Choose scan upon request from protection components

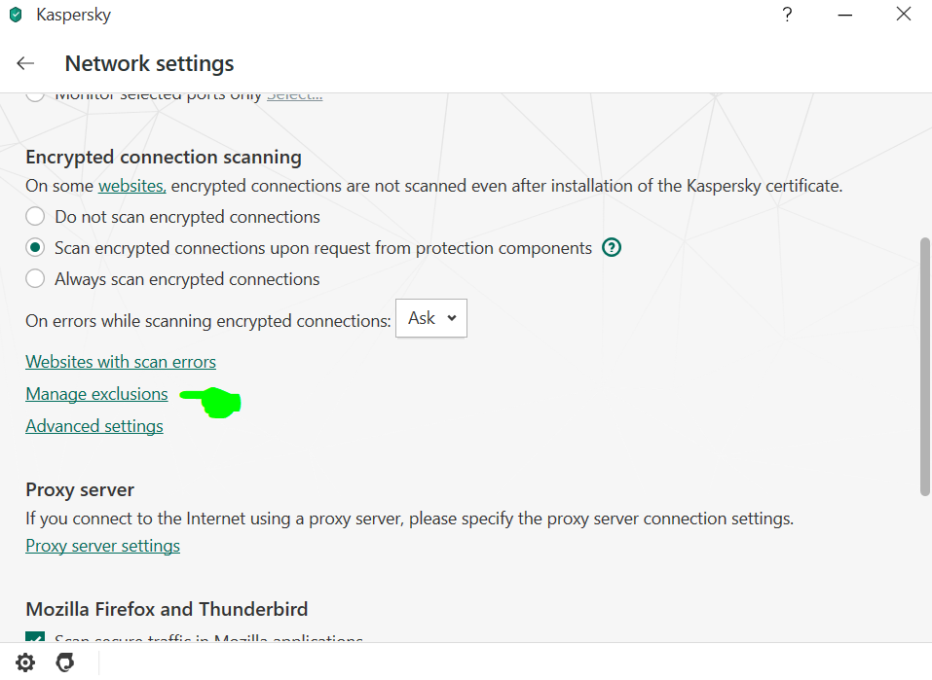[x=35, y=248]
